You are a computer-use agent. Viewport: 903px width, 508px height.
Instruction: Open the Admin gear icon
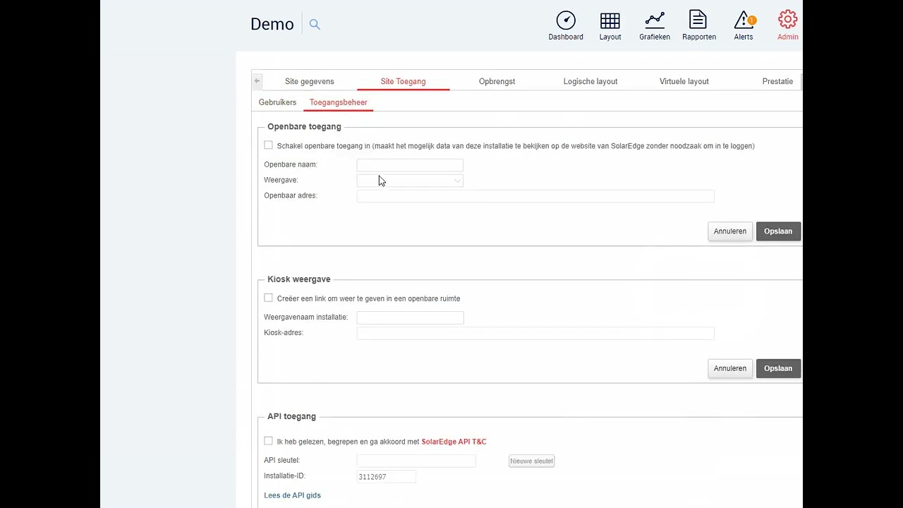click(787, 20)
